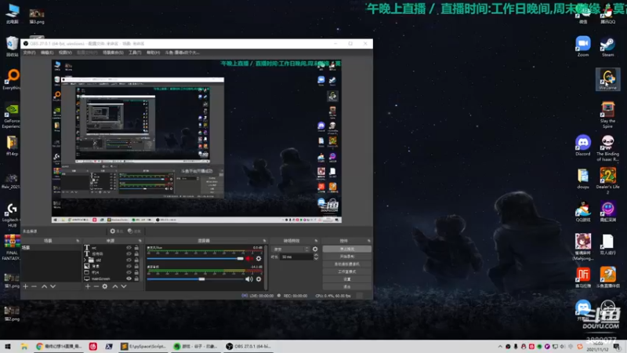Remove the selected scene with the minus icon
627x353 pixels.
pos(34,286)
